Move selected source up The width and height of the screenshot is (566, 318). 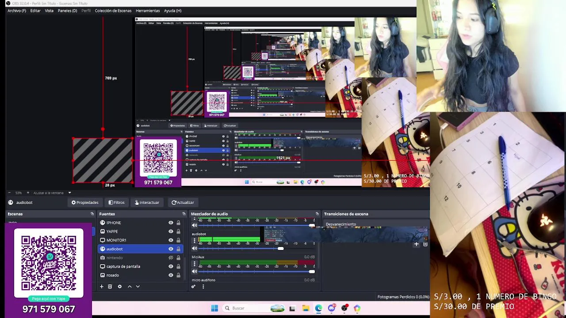click(130, 287)
